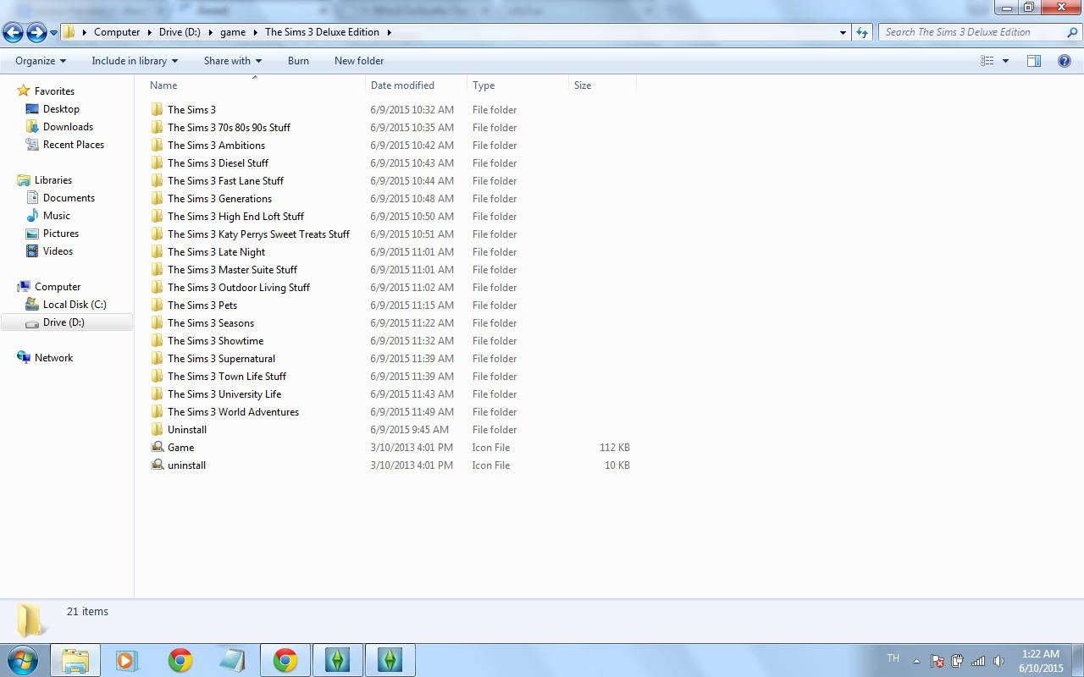The image size is (1084, 677).
Task: Click Windows Explorer taskbar icon
Action: [75, 660]
